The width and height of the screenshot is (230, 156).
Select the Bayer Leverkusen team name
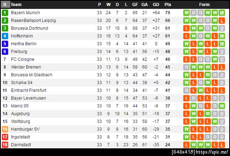pyautogui.click(x=28, y=98)
